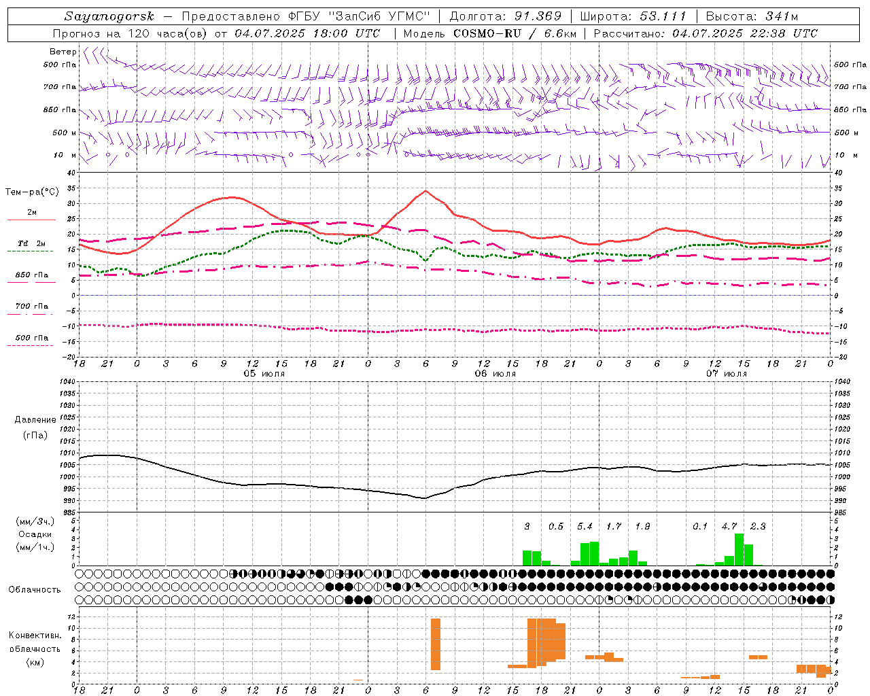Viewport: 870px width, 696px height.
Task: Click the precipitation total "0.1"
Action: [700, 526]
